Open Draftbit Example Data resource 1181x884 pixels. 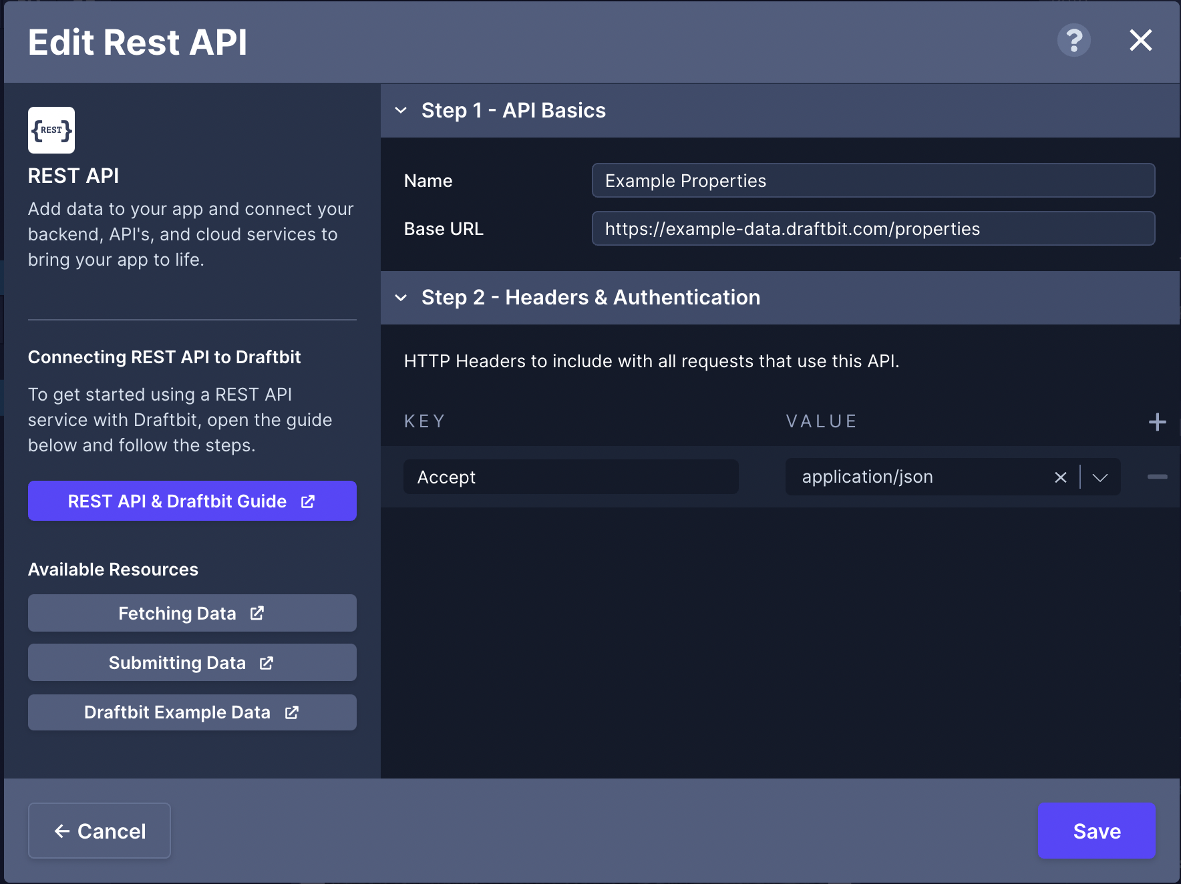pos(192,712)
